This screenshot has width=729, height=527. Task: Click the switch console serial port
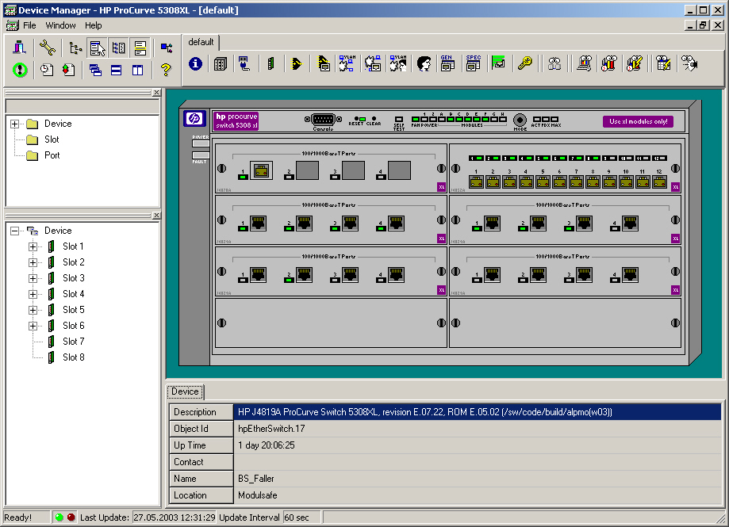pos(323,120)
